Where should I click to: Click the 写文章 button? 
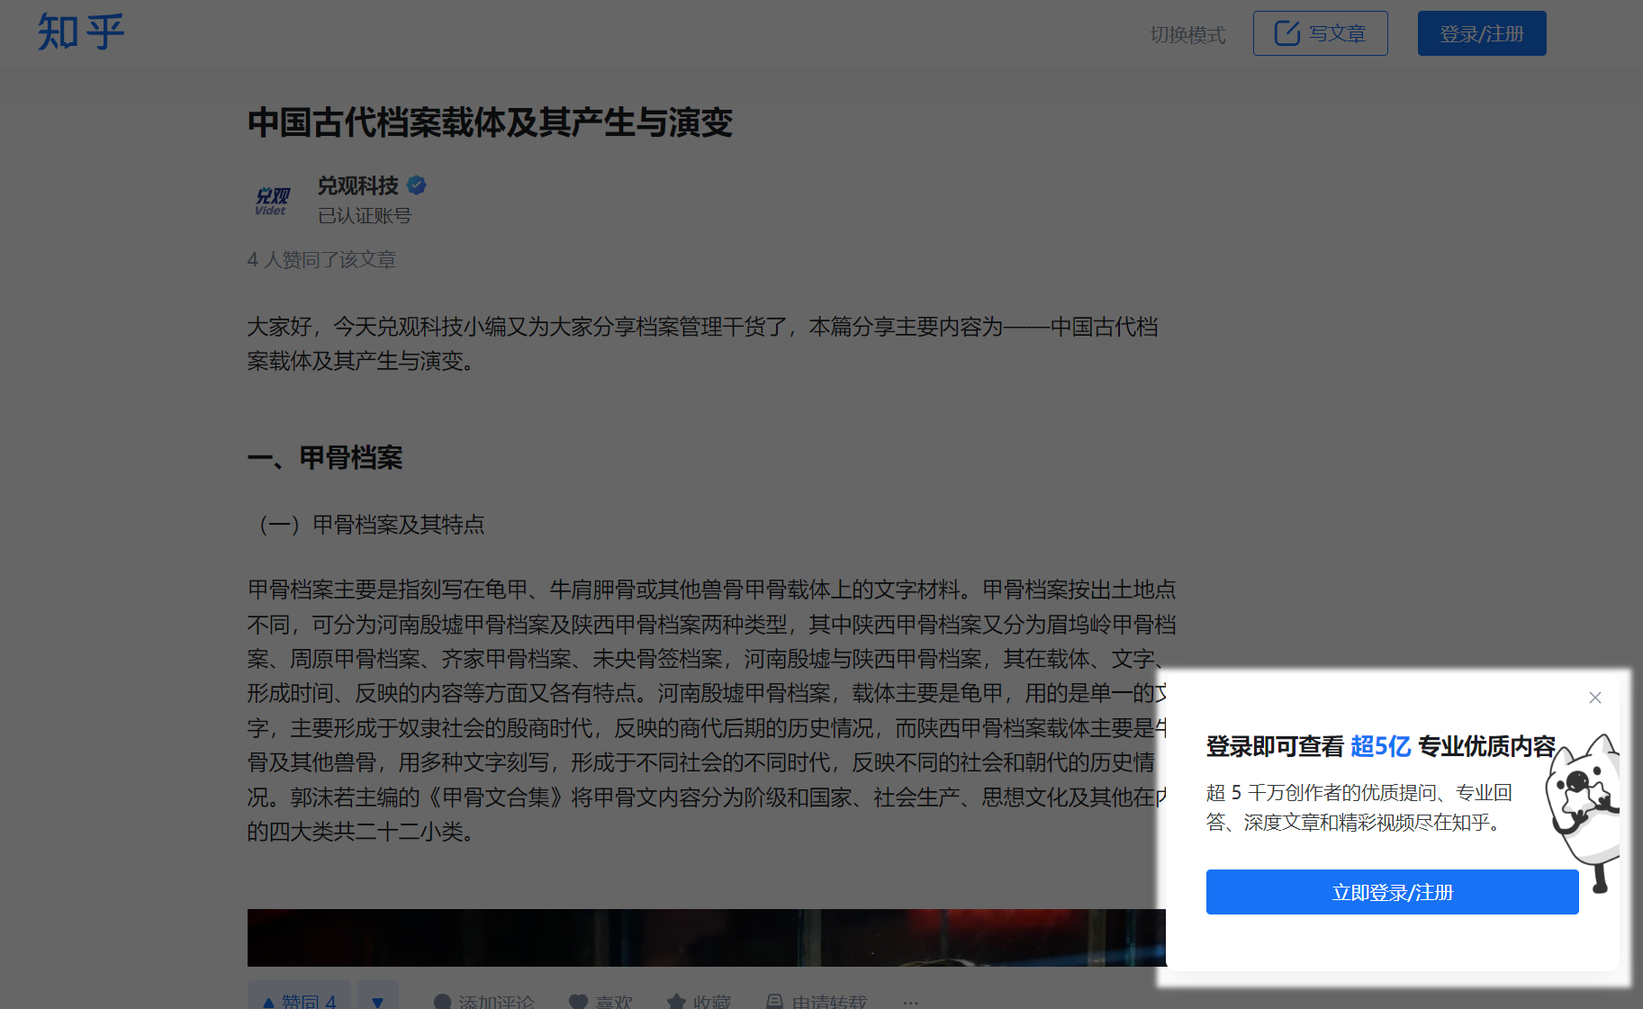pyautogui.click(x=1320, y=32)
